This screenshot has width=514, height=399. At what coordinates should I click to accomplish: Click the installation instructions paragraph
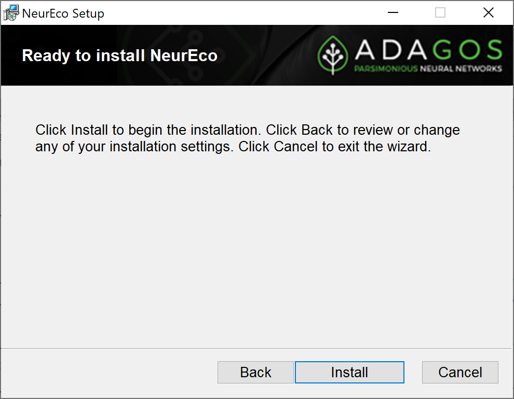pos(248,138)
